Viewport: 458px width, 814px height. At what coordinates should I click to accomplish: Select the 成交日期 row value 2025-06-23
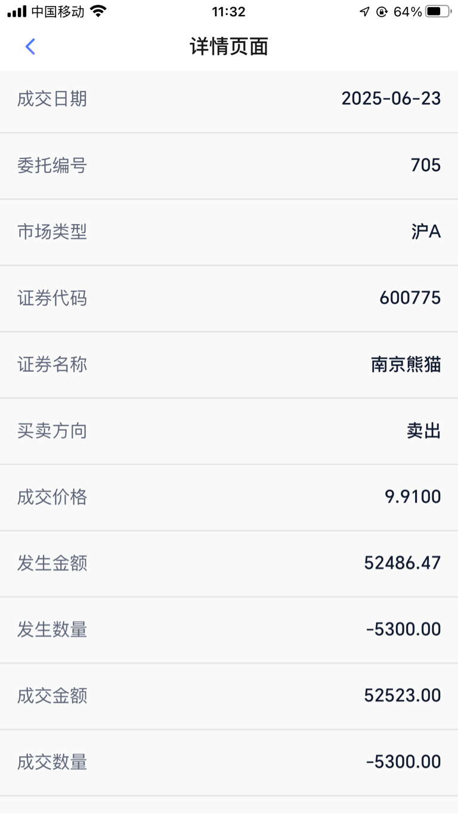[x=391, y=99]
